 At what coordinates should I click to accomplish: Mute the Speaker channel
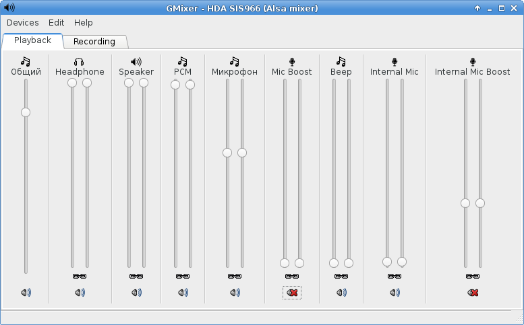[136, 293]
